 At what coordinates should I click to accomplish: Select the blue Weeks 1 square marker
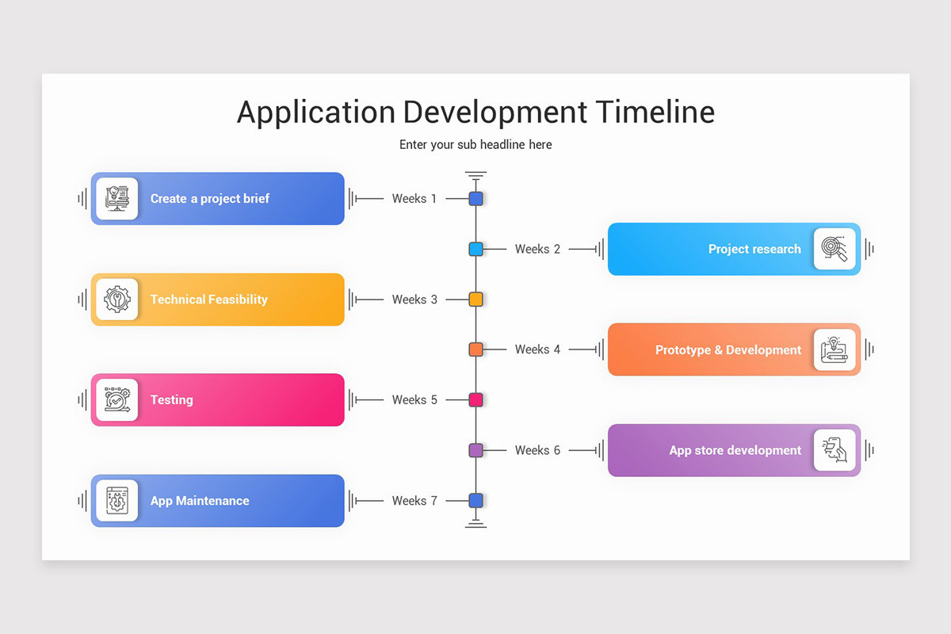pyautogui.click(x=475, y=198)
